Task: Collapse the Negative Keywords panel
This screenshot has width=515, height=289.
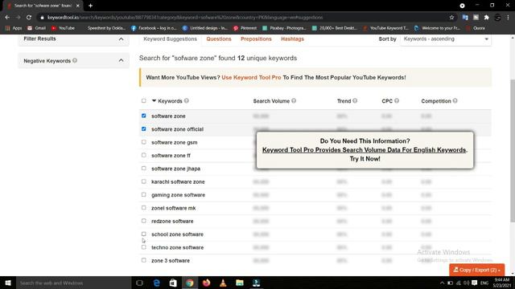Action: coord(121,61)
